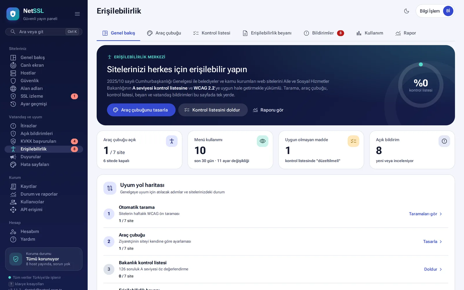The width and height of the screenshot is (464, 290).
Task: Switch to Kontrol listesi tab
Action: (x=212, y=33)
